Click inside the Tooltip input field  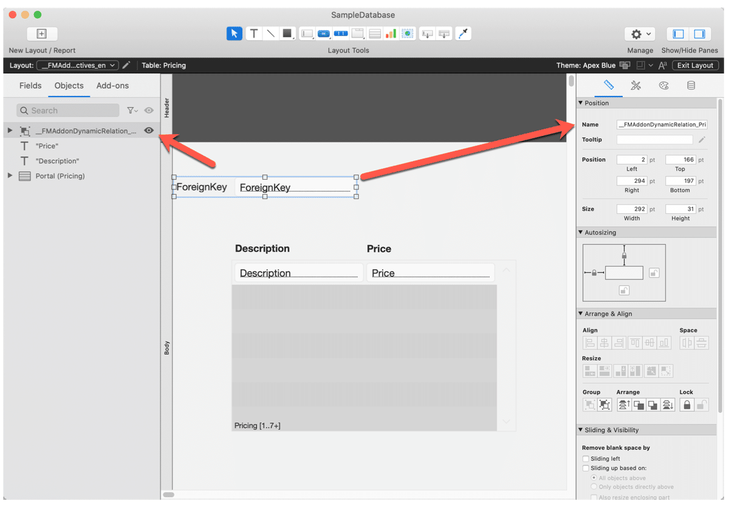[x=654, y=139]
